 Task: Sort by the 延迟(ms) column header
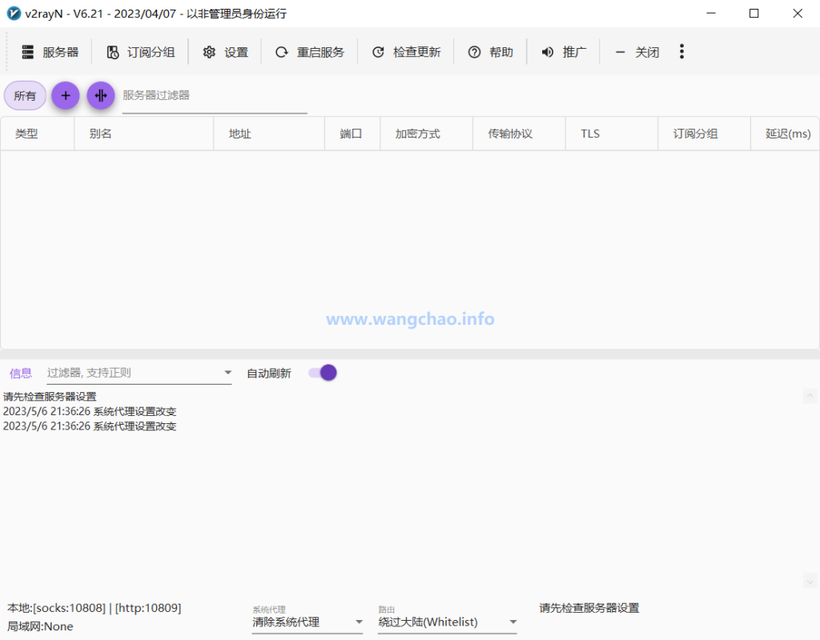point(786,134)
